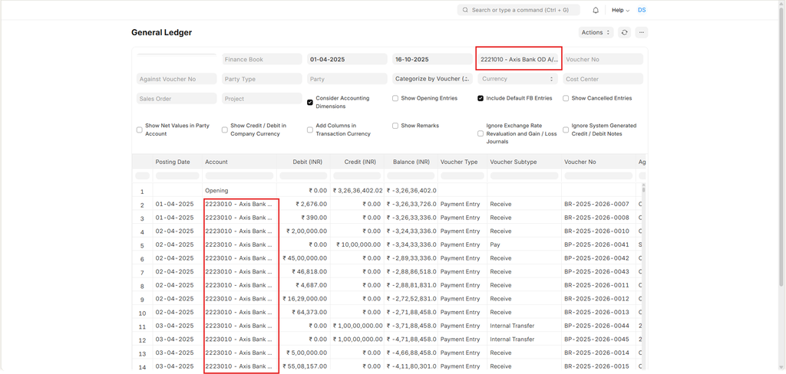The height and width of the screenshot is (374, 786).
Task: Tick the Show Remarks checkbox
Action: [395, 126]
